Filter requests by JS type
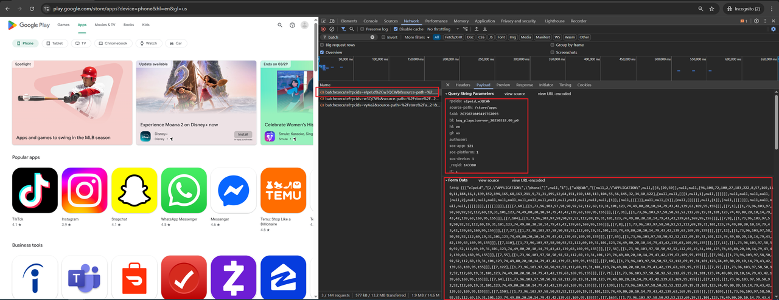The height and width of the screenshot is (300, 779). point(491,37)
